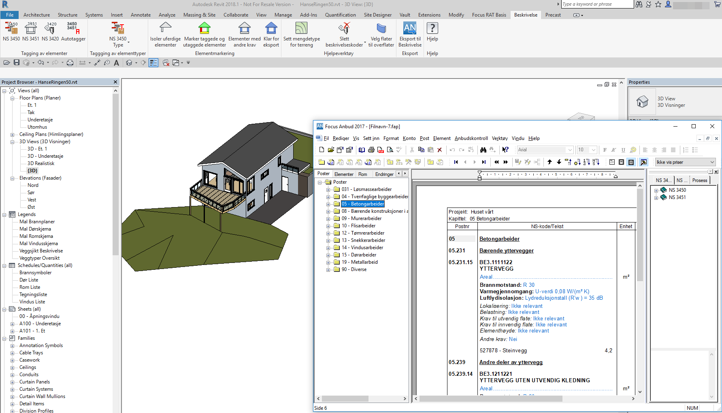Select the Vindus Liste schedule

(x=32, y=302)
